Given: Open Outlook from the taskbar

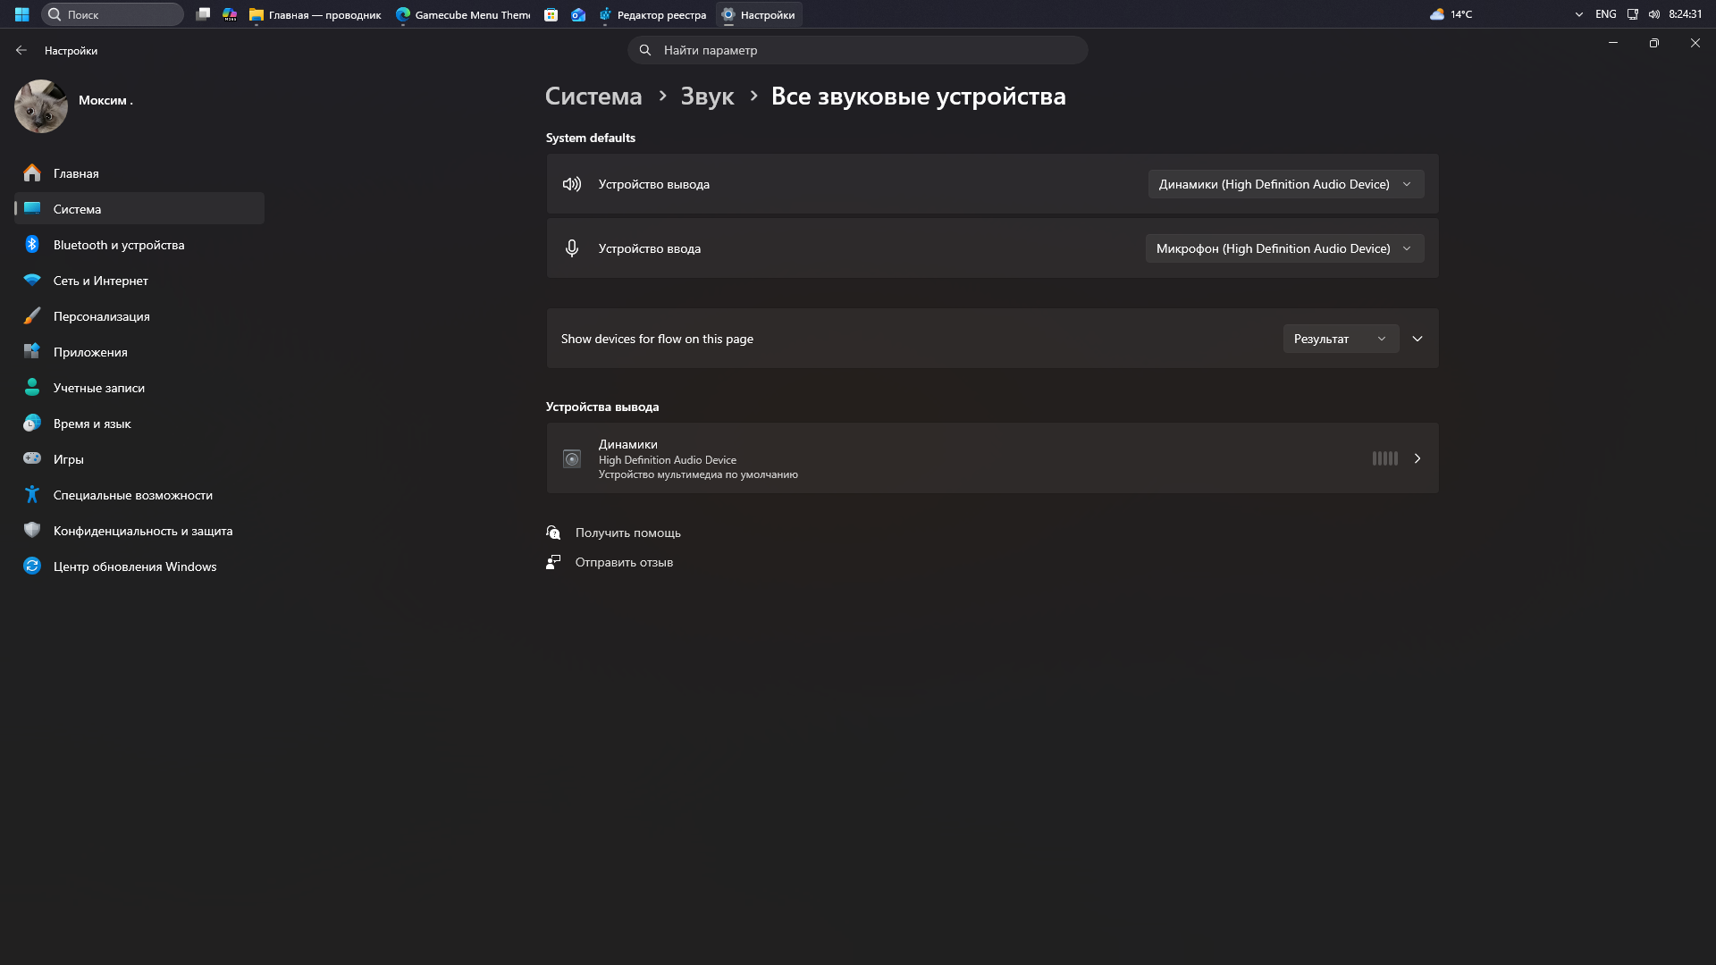Looking at the screenshot, I should (x=578, y=14).
